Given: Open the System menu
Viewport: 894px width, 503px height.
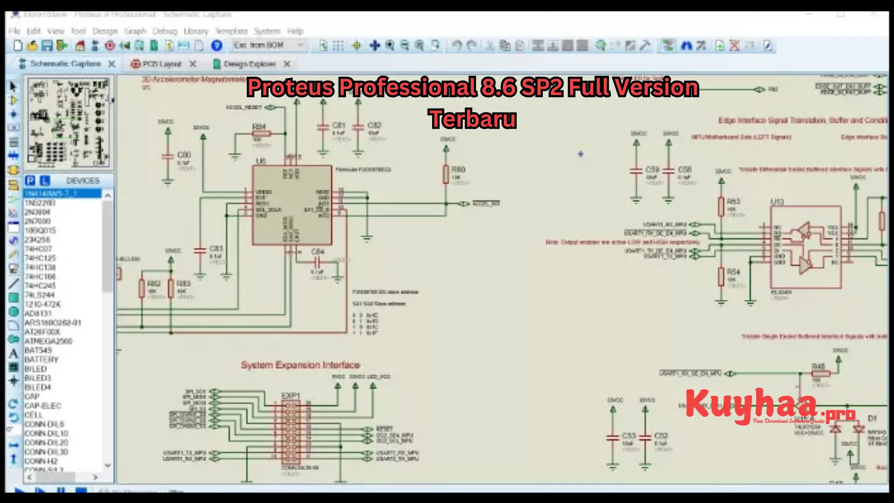Looking at the screenshot, I should (x=267, y=31).
